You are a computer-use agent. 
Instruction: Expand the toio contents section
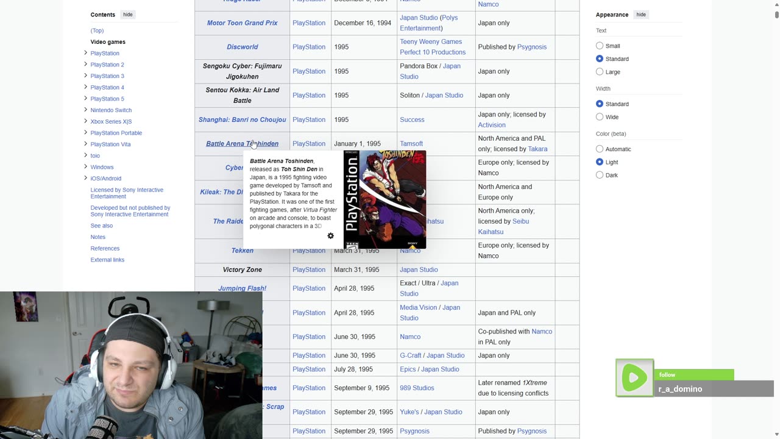pos(85,155)
